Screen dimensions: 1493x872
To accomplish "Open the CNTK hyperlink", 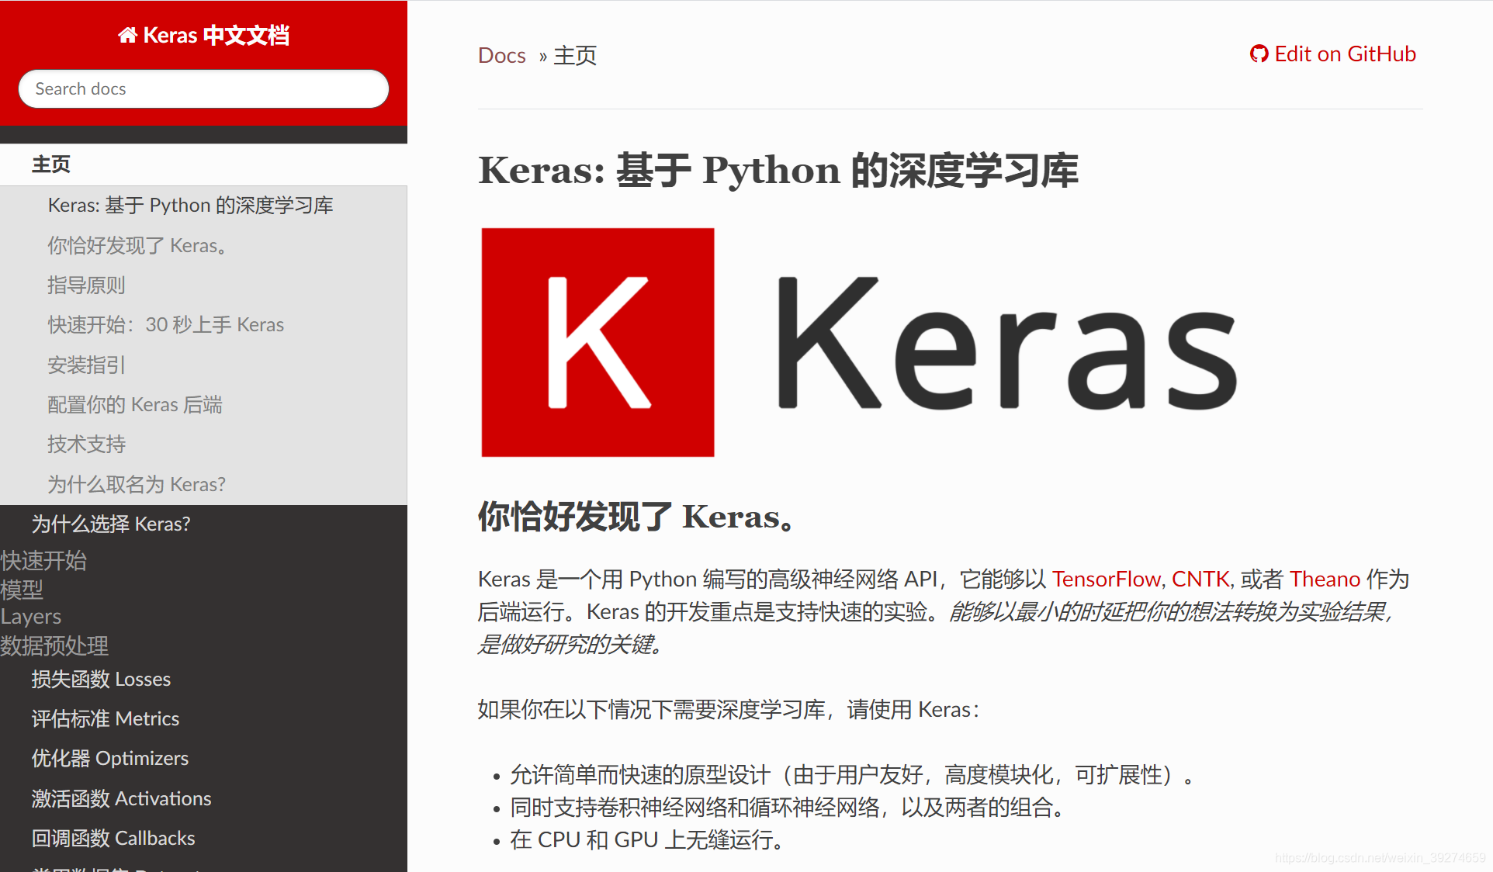I will tap(1200, 579).
